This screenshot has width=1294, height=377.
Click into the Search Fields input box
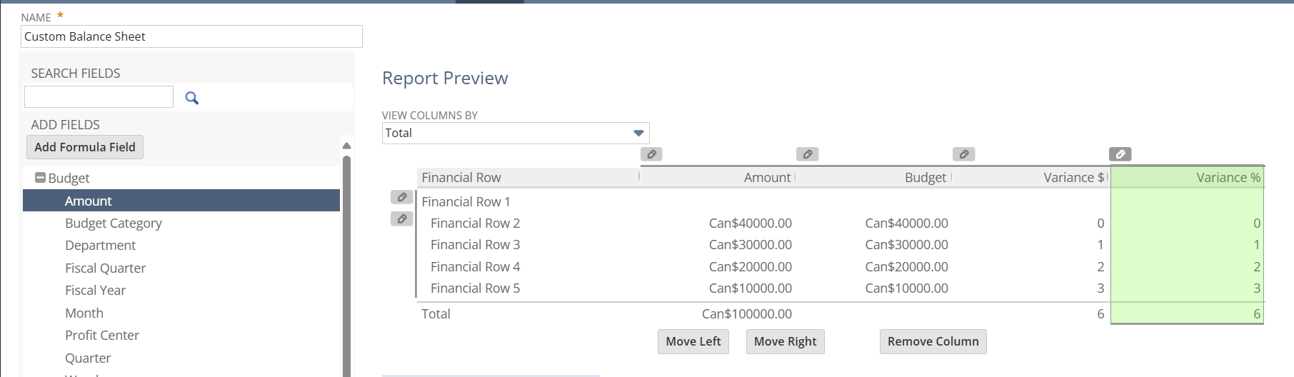click(99, 97)
